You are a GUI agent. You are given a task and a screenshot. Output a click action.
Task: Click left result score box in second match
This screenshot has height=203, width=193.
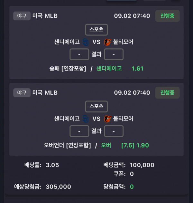pos(79,131)
